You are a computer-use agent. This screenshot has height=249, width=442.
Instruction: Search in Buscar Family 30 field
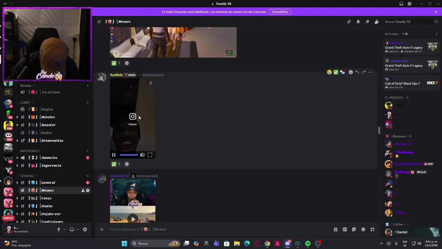coord(411,21)
